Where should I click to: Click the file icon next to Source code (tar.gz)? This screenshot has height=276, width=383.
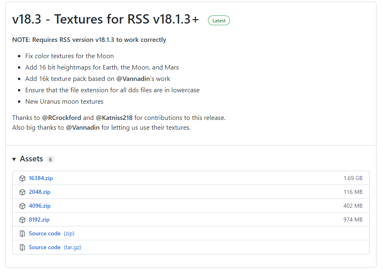pyautogui.click(x=22, y=248)
